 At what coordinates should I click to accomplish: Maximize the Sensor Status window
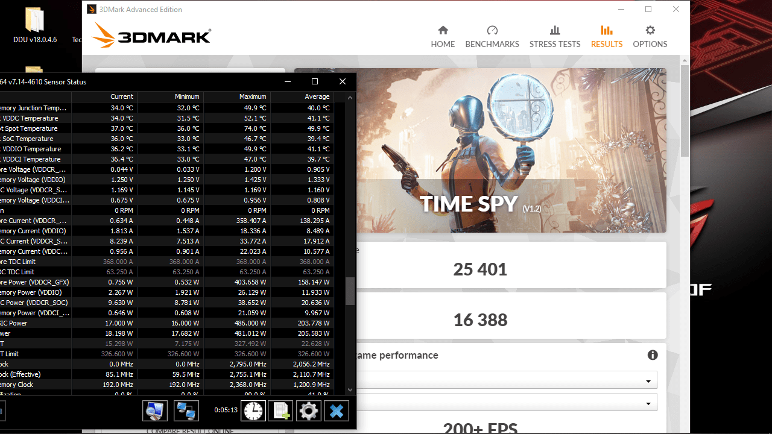tap(314, 81)
